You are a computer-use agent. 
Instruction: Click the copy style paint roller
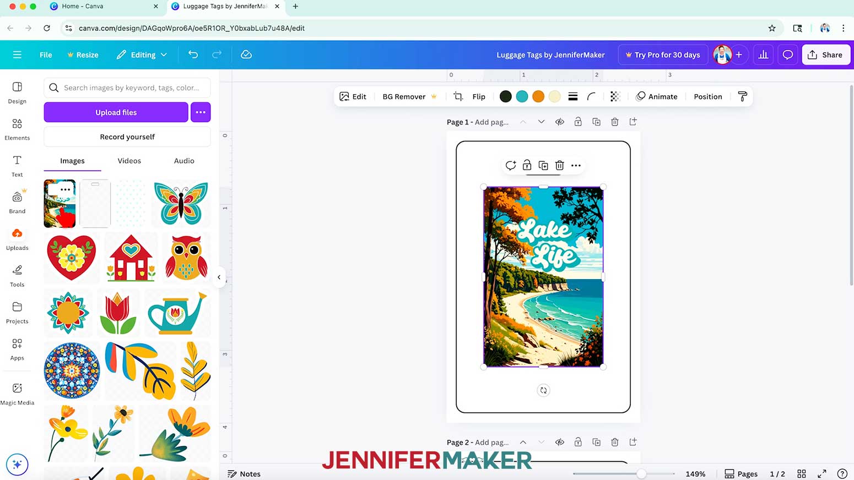pyautogui.click(x=742, y=96)
